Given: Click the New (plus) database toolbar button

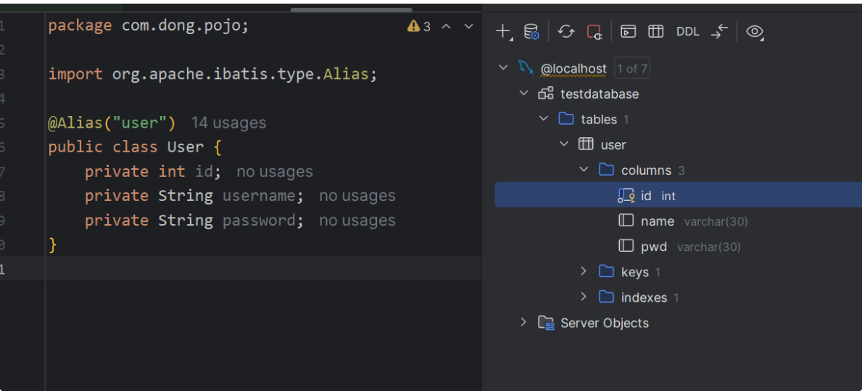Looking at the screenshot, I should click(x=503, y=31).
